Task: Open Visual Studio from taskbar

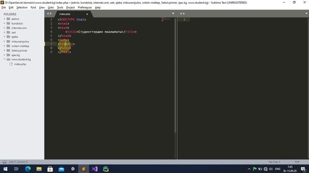Action: pyautogui.click(x=95, y=169)
